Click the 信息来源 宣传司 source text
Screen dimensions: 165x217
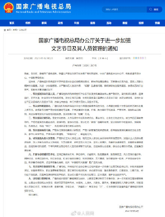(x=74, y=58)
